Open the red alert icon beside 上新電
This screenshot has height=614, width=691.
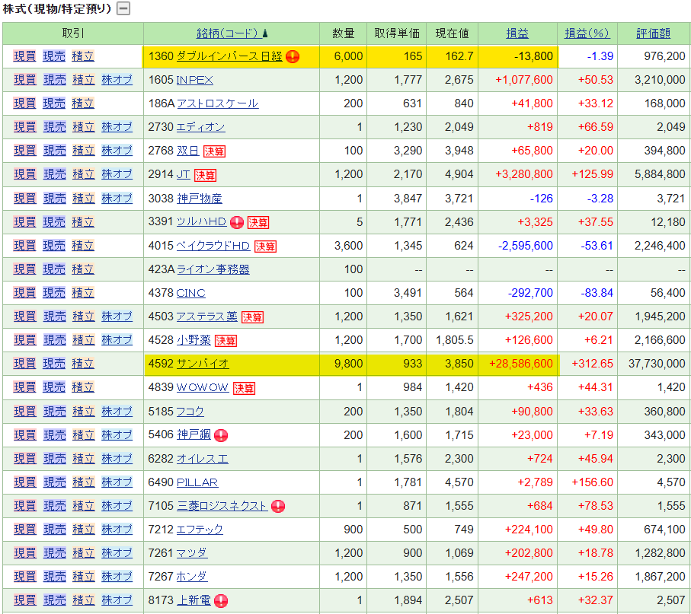click(221, 600)
